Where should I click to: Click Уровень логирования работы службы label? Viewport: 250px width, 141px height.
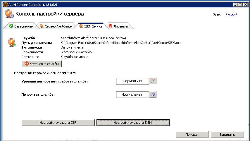(x=54, y=81)
